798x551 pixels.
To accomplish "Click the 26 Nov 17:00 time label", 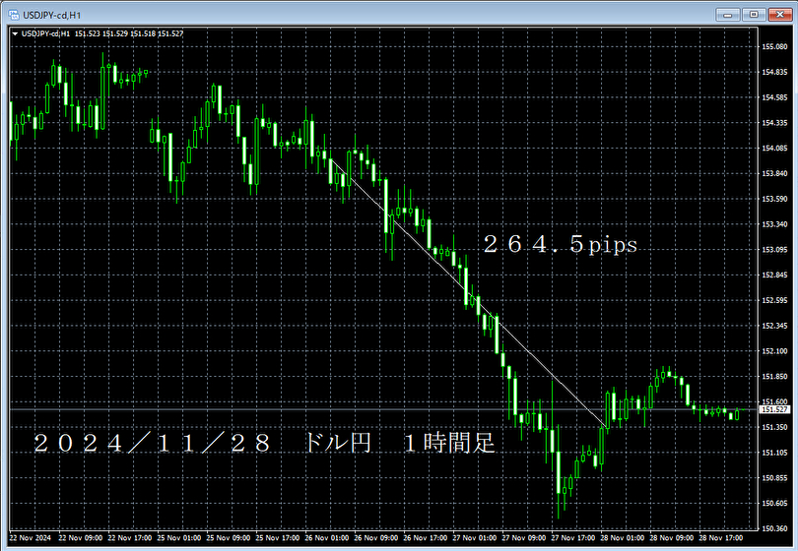I will coord(426,538).
